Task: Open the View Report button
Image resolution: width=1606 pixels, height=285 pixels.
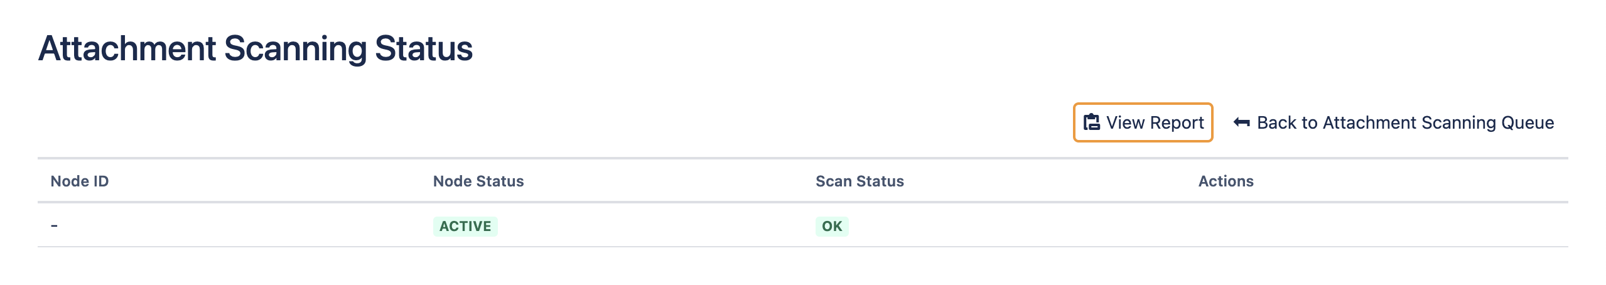Action: click(1143, 122)
